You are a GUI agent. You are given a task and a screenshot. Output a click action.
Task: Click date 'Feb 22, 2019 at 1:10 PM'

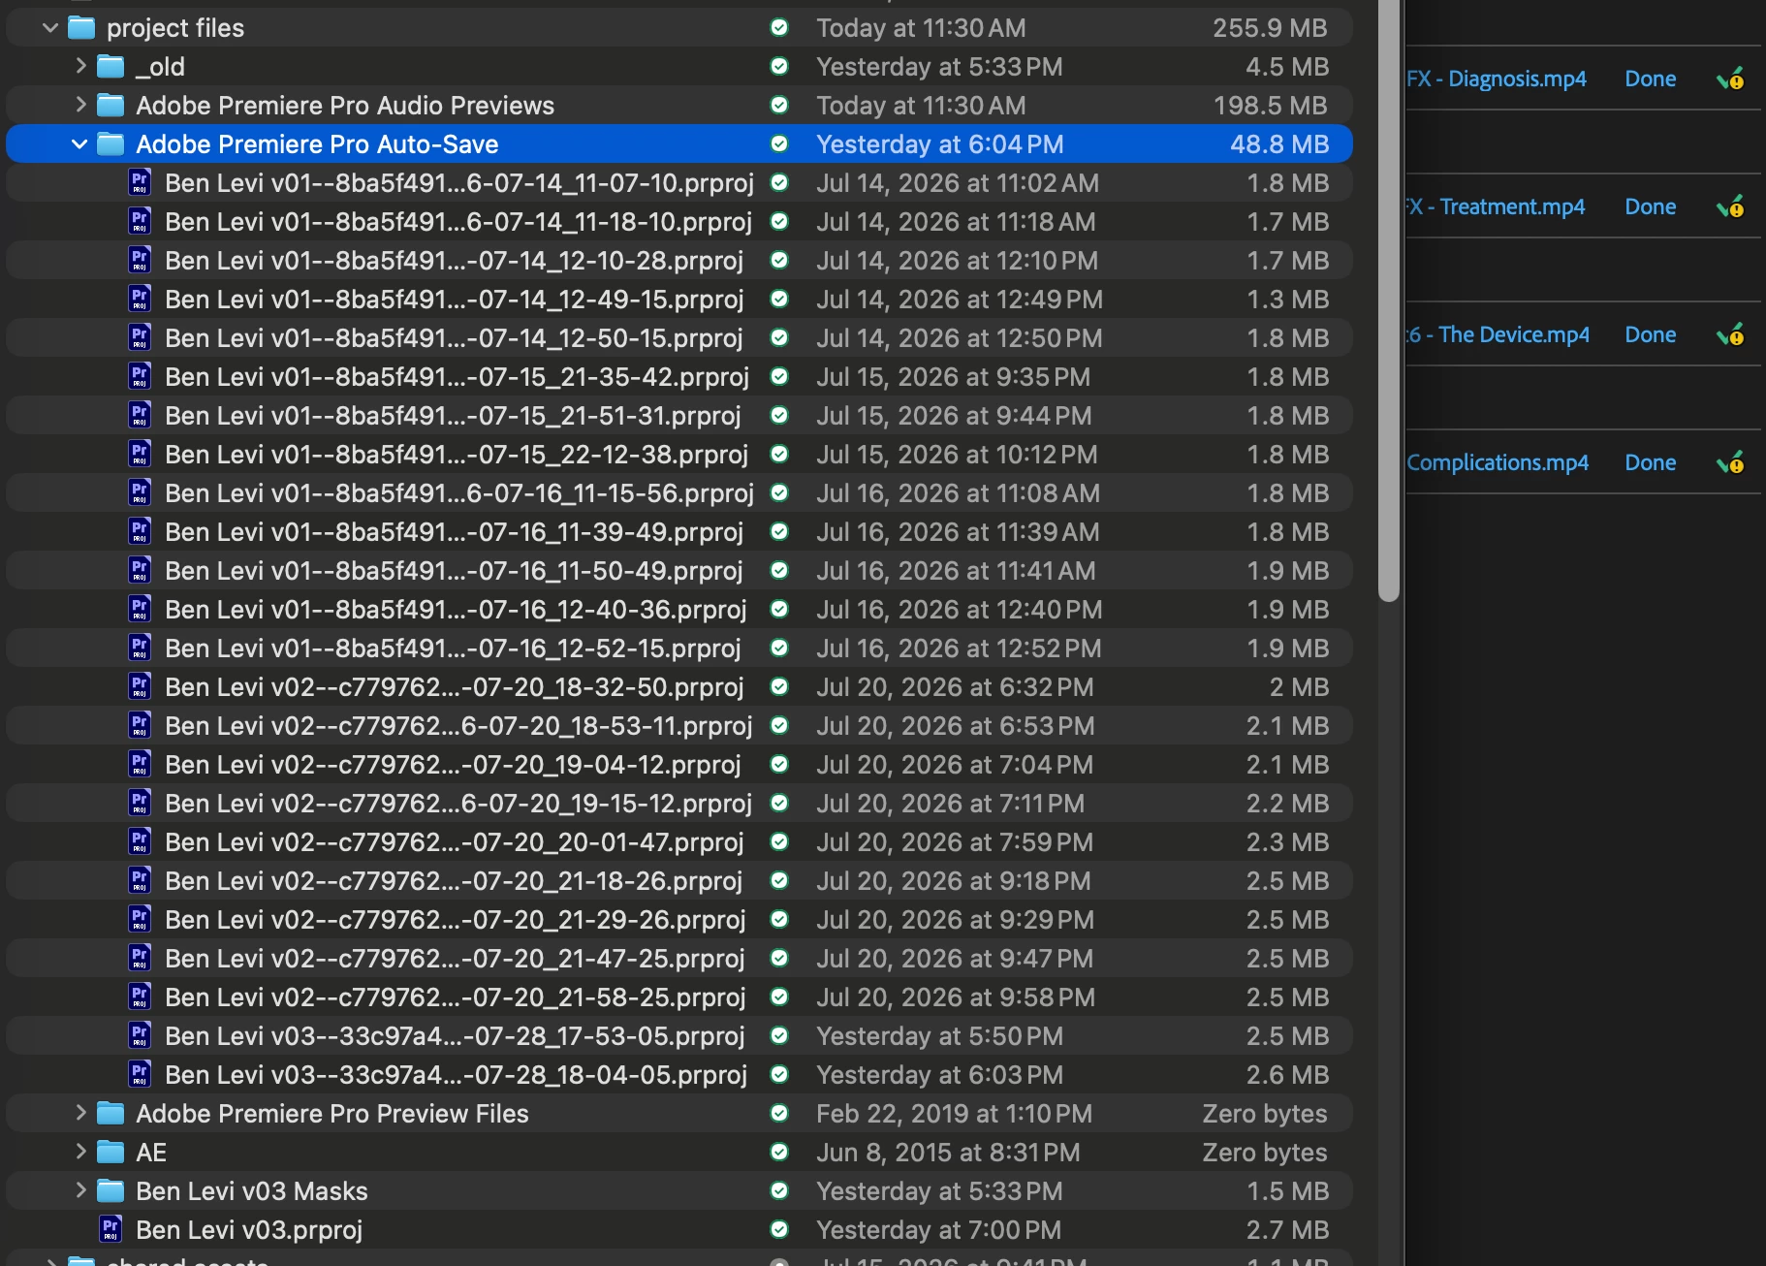tap(954, 1114)
